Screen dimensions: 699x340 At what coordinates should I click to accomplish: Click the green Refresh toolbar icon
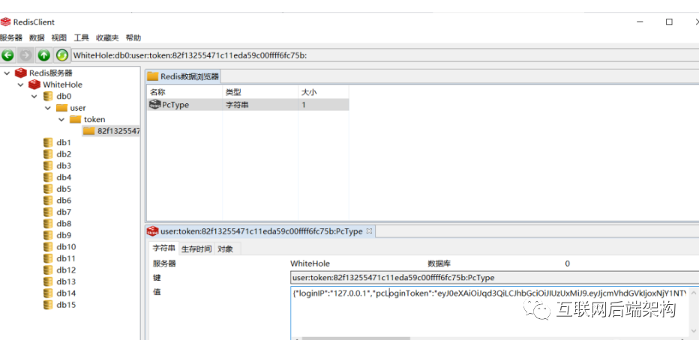coord(61,55)
